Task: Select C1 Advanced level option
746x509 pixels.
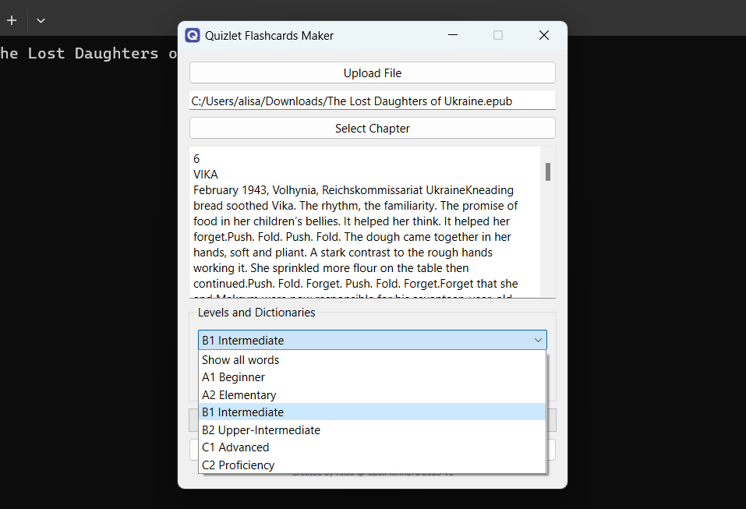Action: pyautogui.click(x=372, y=447)
